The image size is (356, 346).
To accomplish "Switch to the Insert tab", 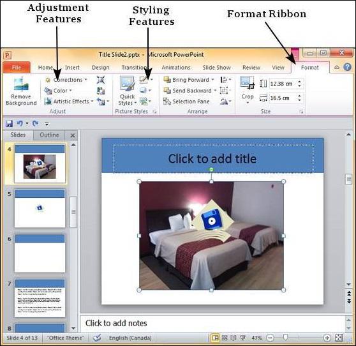I will point(72,68).
